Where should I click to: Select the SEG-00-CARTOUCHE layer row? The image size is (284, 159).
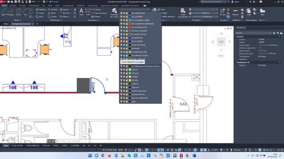tap(140, 98)
